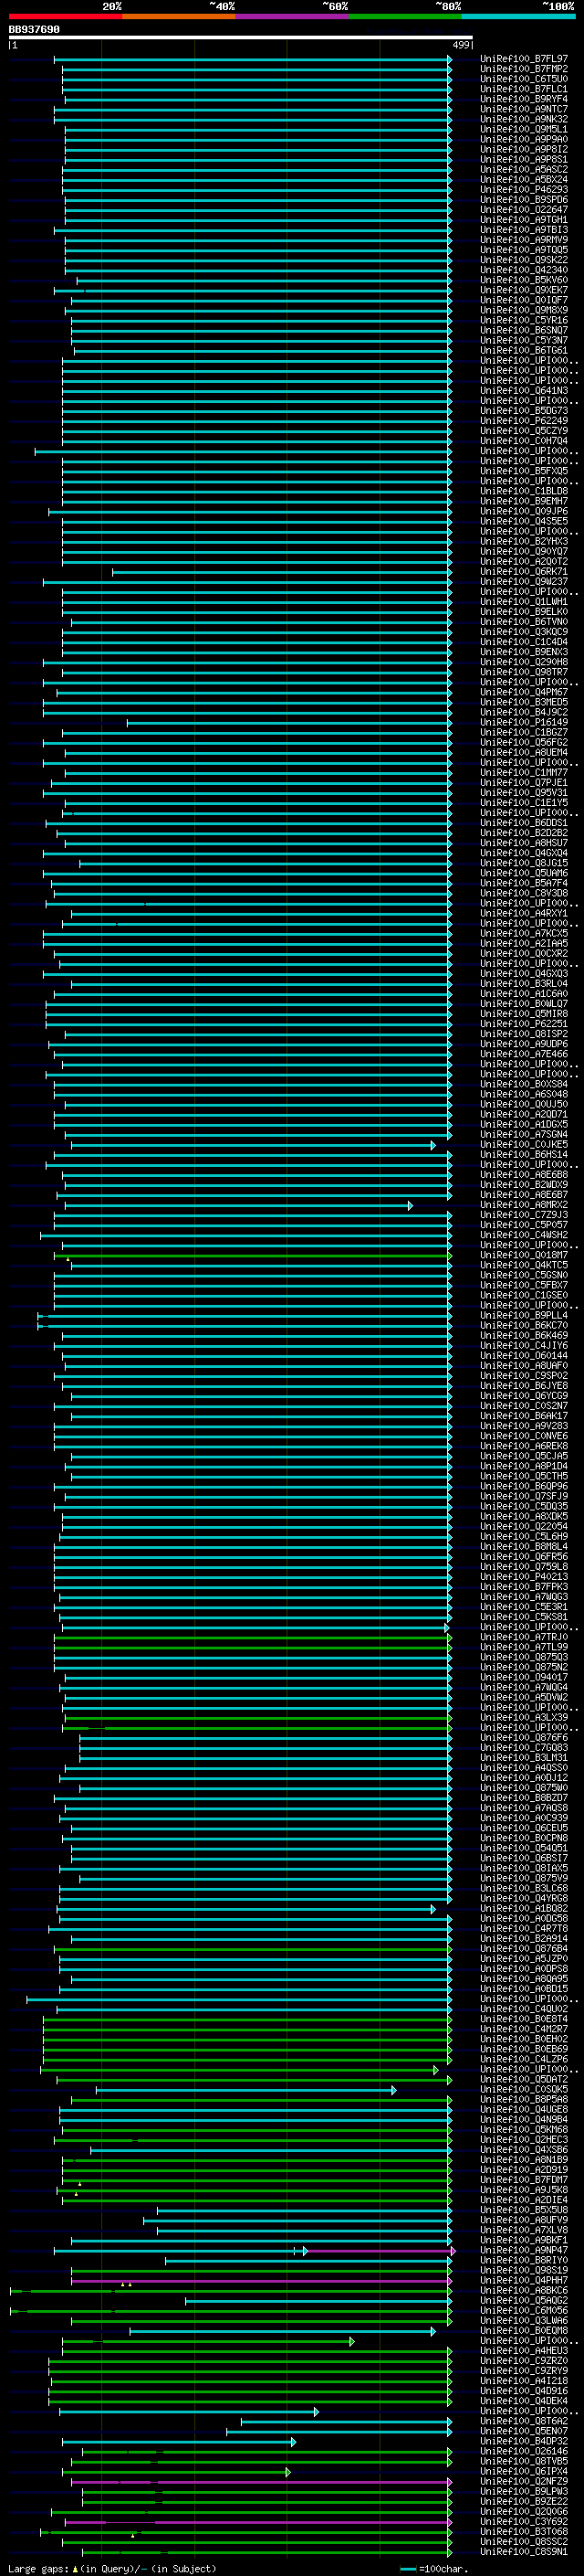The image size is (584, 2576).
Task: Click the white query length bar
Action: pyautogui.click(x=240, y=37)
